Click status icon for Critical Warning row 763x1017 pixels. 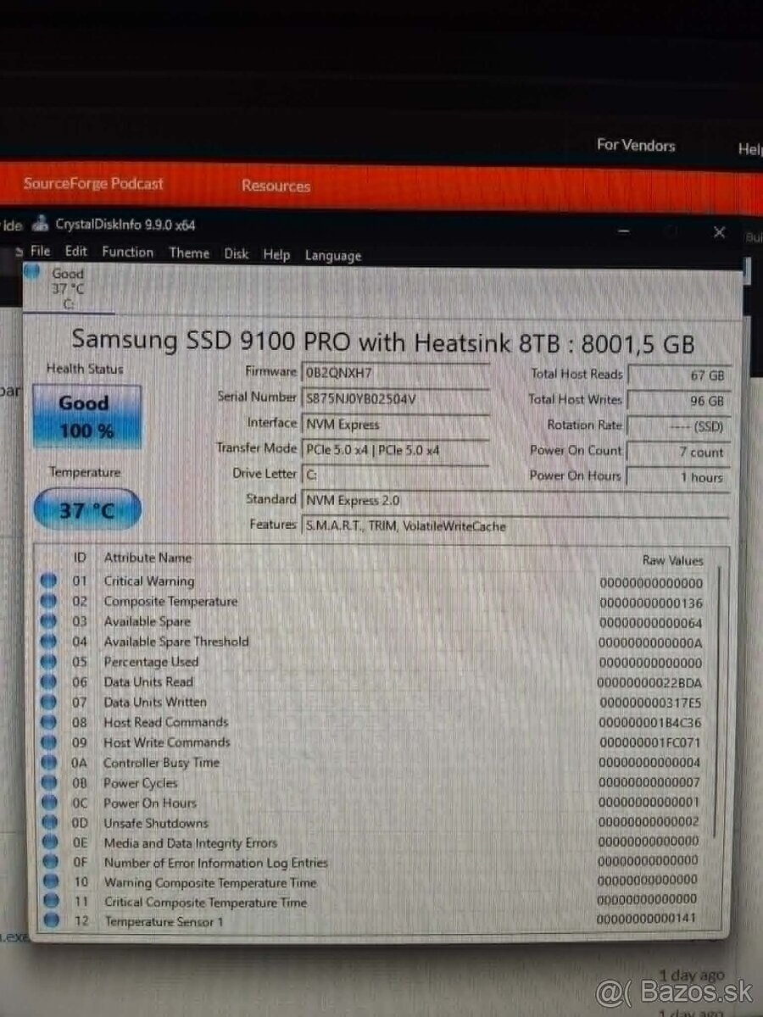[48, 581]
